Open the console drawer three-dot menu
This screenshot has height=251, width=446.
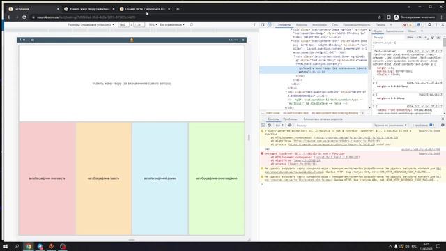[263, 119]
